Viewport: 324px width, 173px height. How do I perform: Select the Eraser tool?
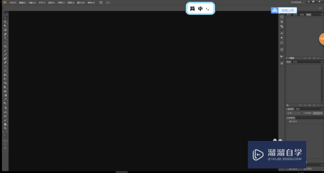pyautogui.click(x=6, y=63)
